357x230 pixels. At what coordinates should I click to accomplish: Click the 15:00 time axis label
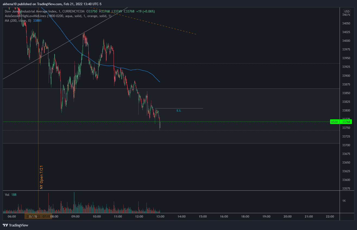203,216
